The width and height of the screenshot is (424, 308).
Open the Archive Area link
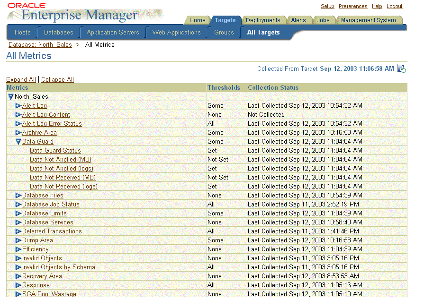coord(39,133)
